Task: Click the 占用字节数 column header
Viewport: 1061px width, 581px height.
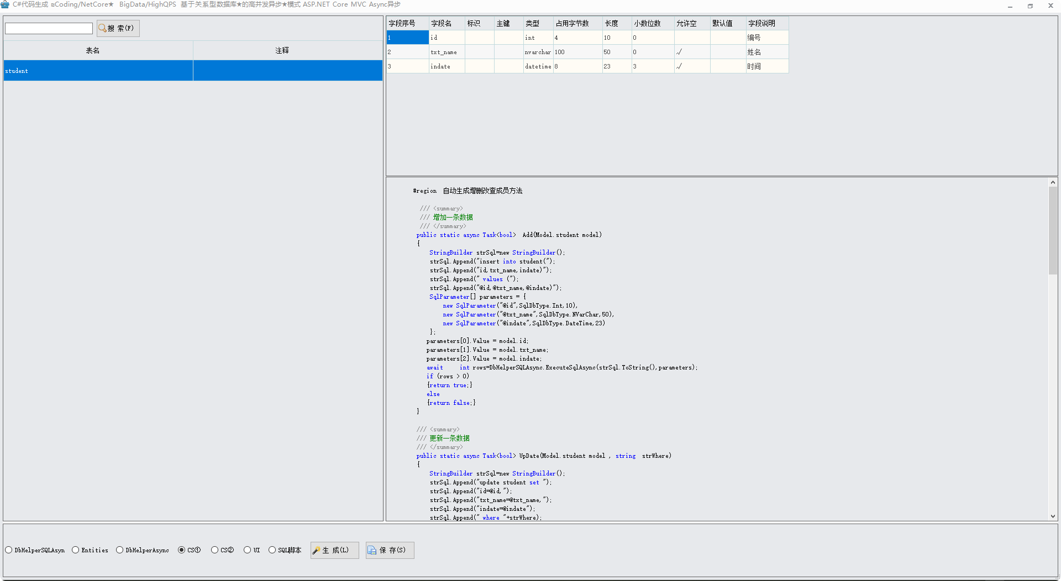Action: point(577,23)
